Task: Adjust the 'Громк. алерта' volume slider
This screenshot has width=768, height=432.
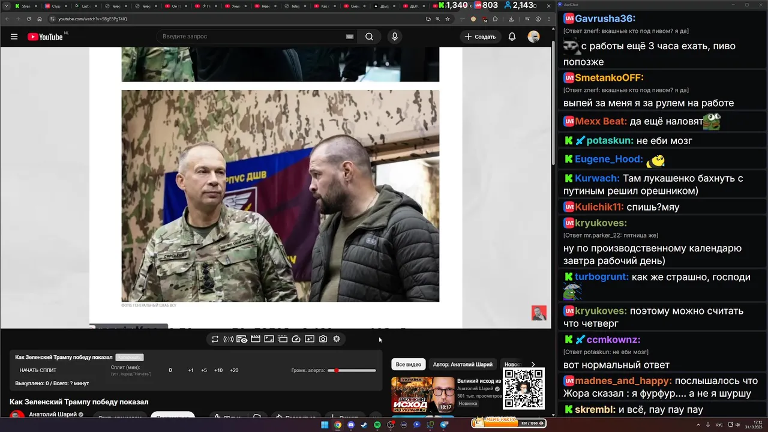Action: (352, 370)
